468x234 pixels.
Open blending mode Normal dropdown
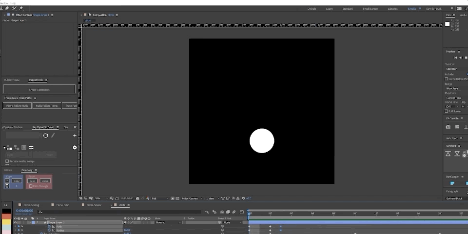pos(168,222)
